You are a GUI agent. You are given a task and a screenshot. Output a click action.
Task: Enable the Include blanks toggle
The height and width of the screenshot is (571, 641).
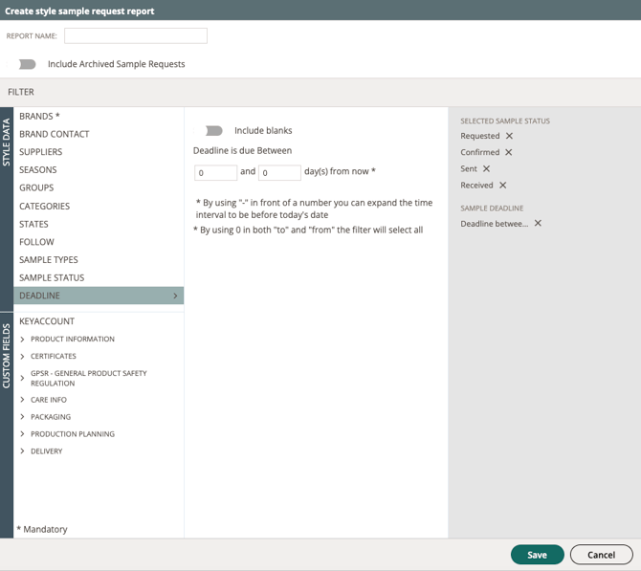(x=213, y=130)
